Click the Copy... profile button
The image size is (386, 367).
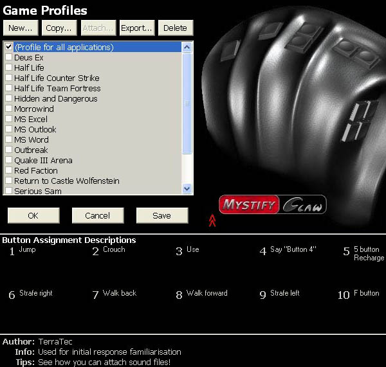click(x=59, y=28)
